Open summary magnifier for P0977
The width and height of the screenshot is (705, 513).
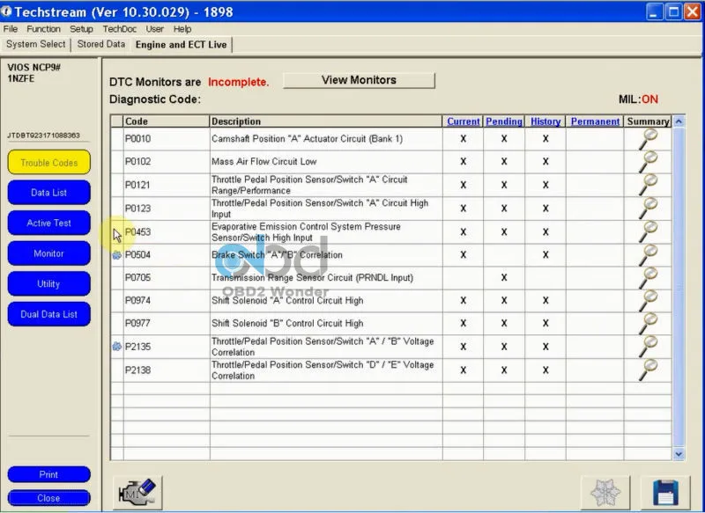pos(648,324)
